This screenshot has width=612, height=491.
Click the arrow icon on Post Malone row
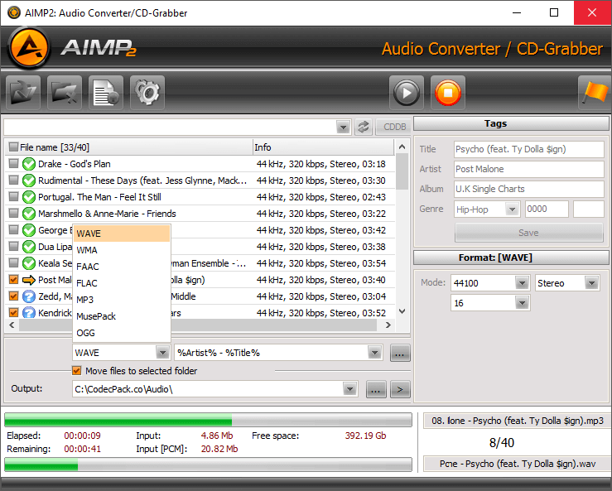(29, 280)
